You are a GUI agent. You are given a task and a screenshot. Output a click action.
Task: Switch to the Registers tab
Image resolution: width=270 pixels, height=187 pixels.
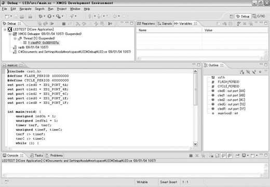pyautogui.click(x=146, y=23)
